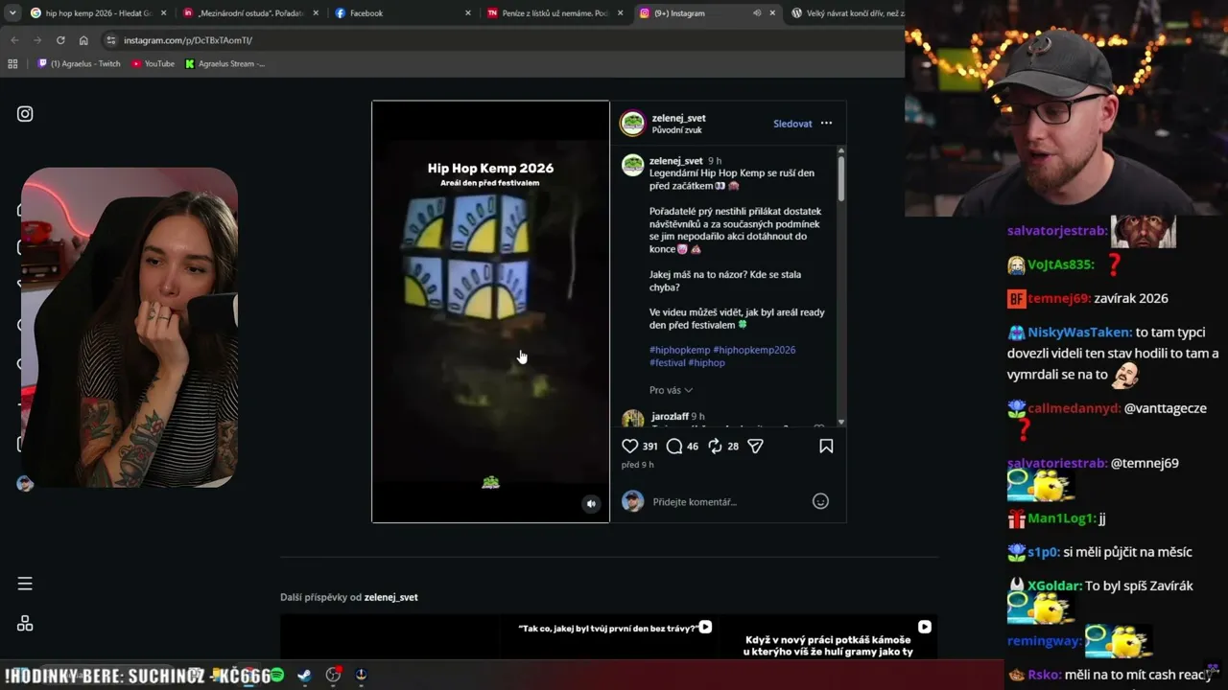Screen dimensions: 1228x690
Task: Open the 'Původní zvuk' audio link
Action: tap(676, 130)
